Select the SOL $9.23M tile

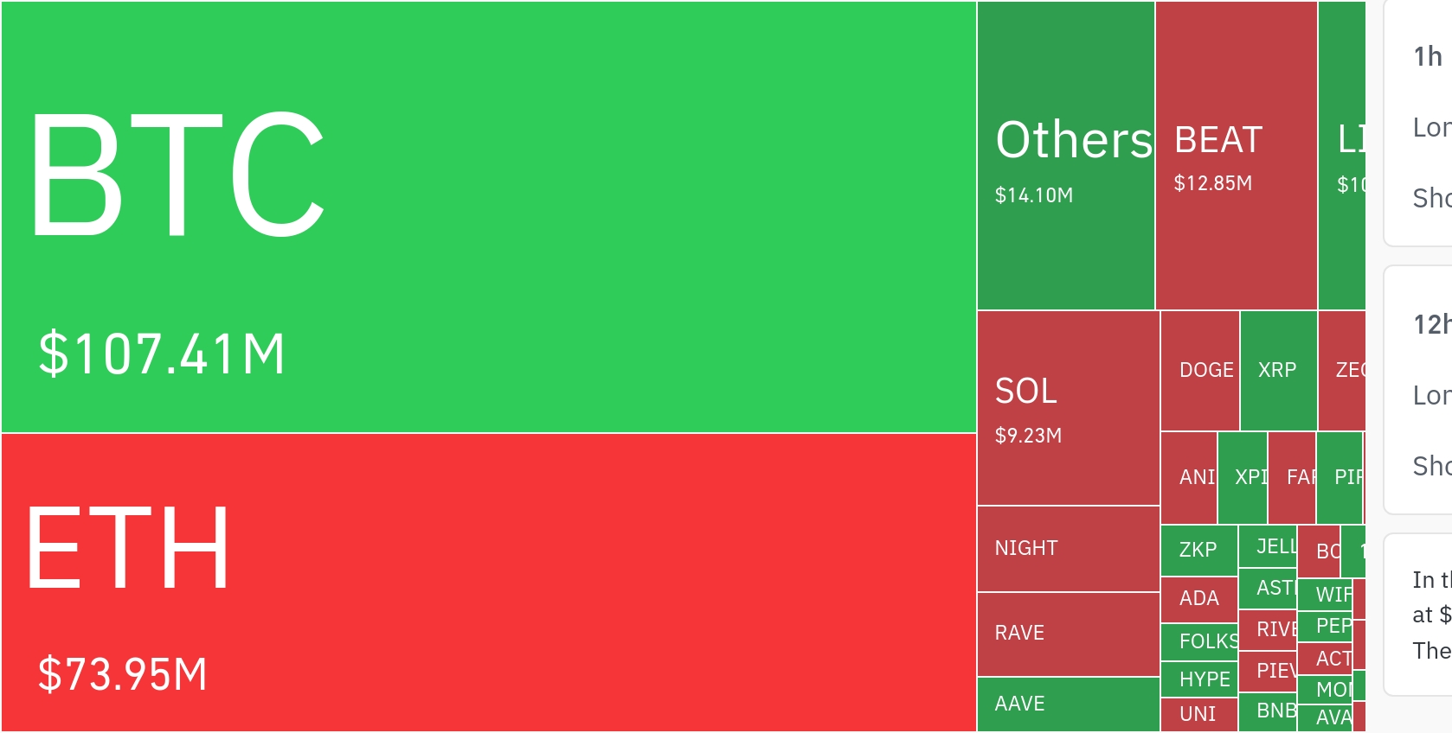pyautogui.click(x=1069, y=408)
